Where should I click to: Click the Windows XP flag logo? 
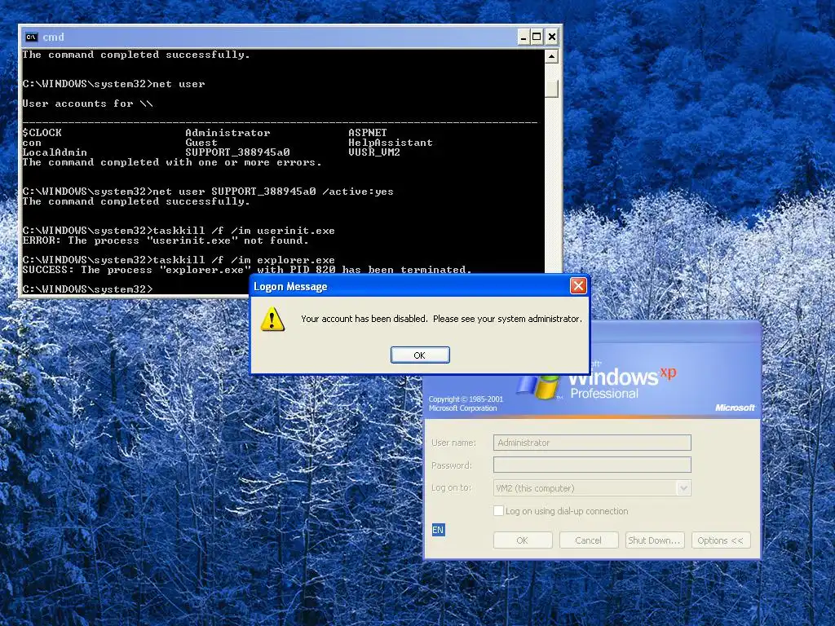[x=540, y=386]
